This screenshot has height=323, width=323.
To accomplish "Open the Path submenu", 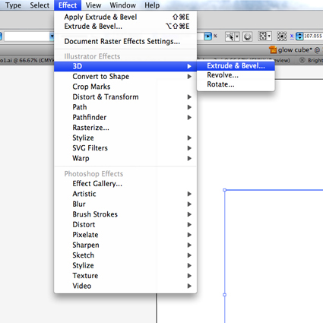I will point(125,107).
